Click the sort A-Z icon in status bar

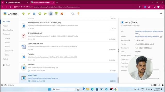pos(159,85)
